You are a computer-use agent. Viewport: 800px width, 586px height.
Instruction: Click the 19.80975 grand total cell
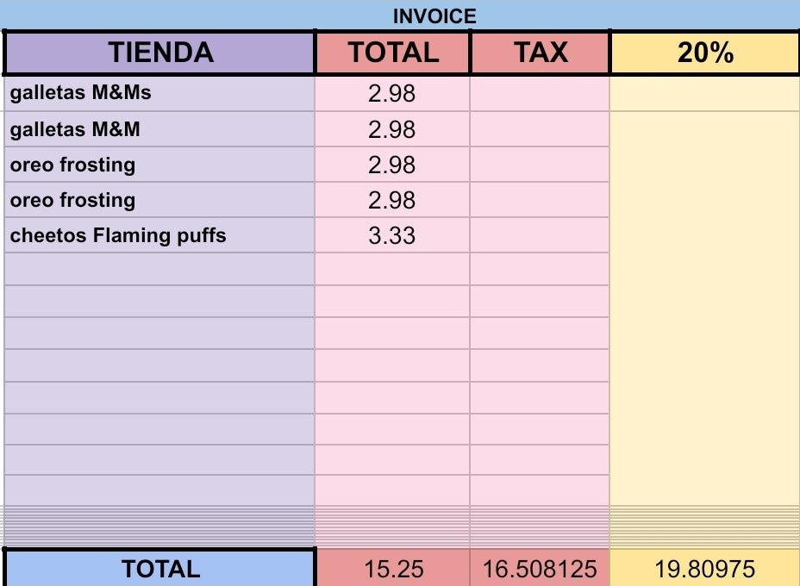(704, 569)
